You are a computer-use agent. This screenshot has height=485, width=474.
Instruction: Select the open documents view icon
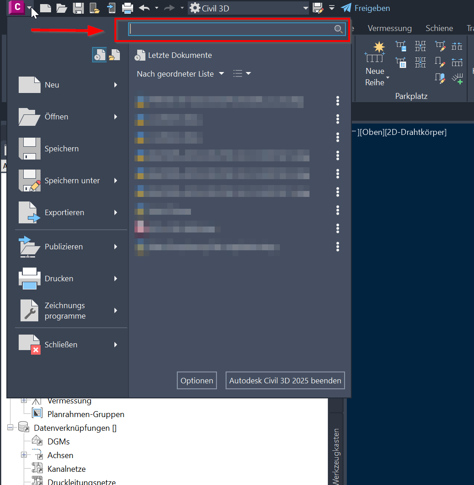114,55
